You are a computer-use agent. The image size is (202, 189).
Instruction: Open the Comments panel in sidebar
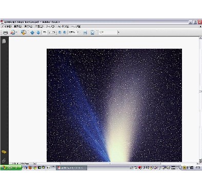tap(4, 152)
